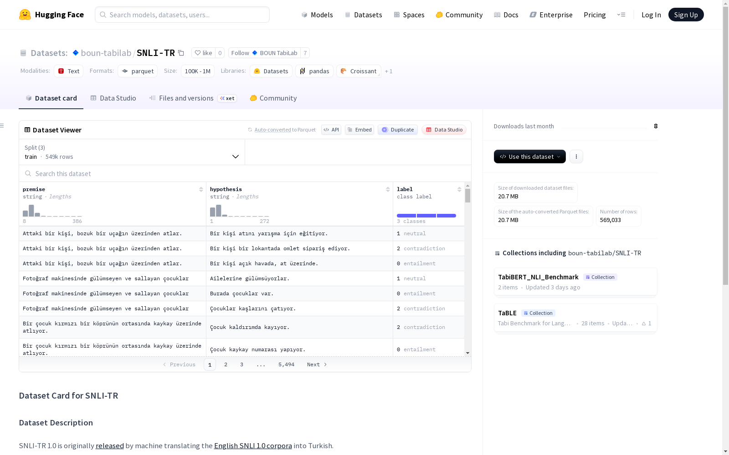The width and height of the screenshot is (729, 455).
Task: Copy the dataset name SNLI-TR
Action: click(x=181, y=53)
